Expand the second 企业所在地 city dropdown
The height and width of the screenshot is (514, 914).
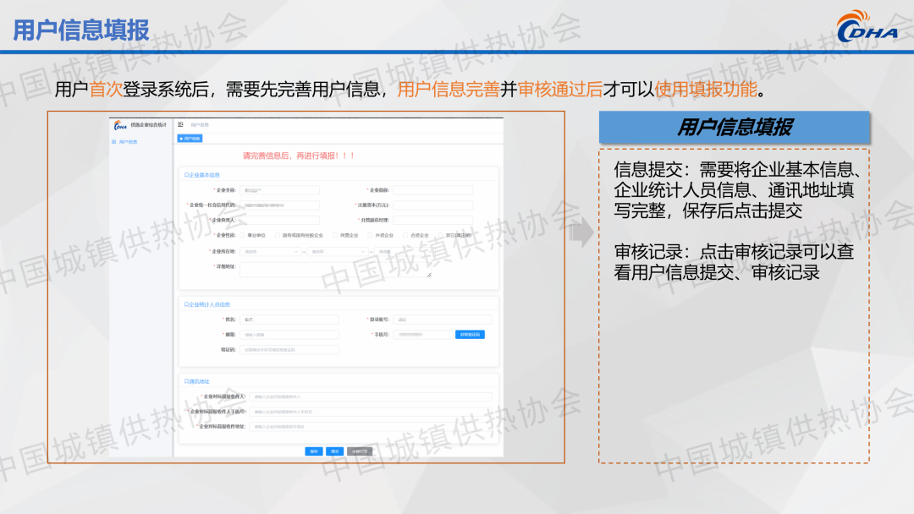point(338,251)
